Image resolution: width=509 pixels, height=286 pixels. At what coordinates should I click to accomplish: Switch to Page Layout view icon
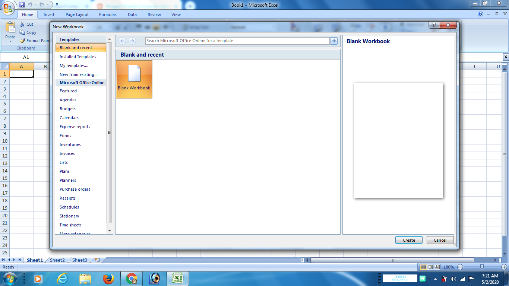(x=430, y=267)
